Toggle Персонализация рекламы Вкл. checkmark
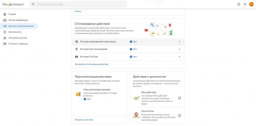The image size is (256, 126). click(x=85, y=99)
